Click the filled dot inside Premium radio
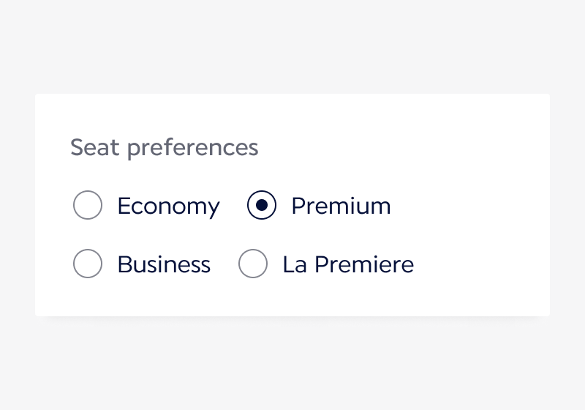 tap(262, 206)
